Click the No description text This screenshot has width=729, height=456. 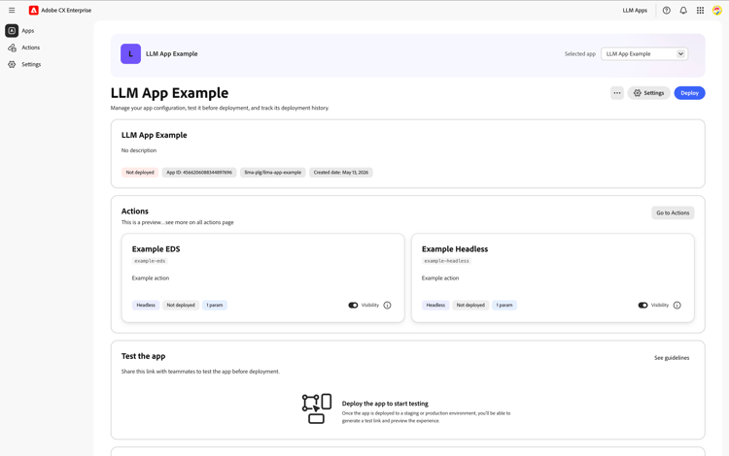(139, 150)
